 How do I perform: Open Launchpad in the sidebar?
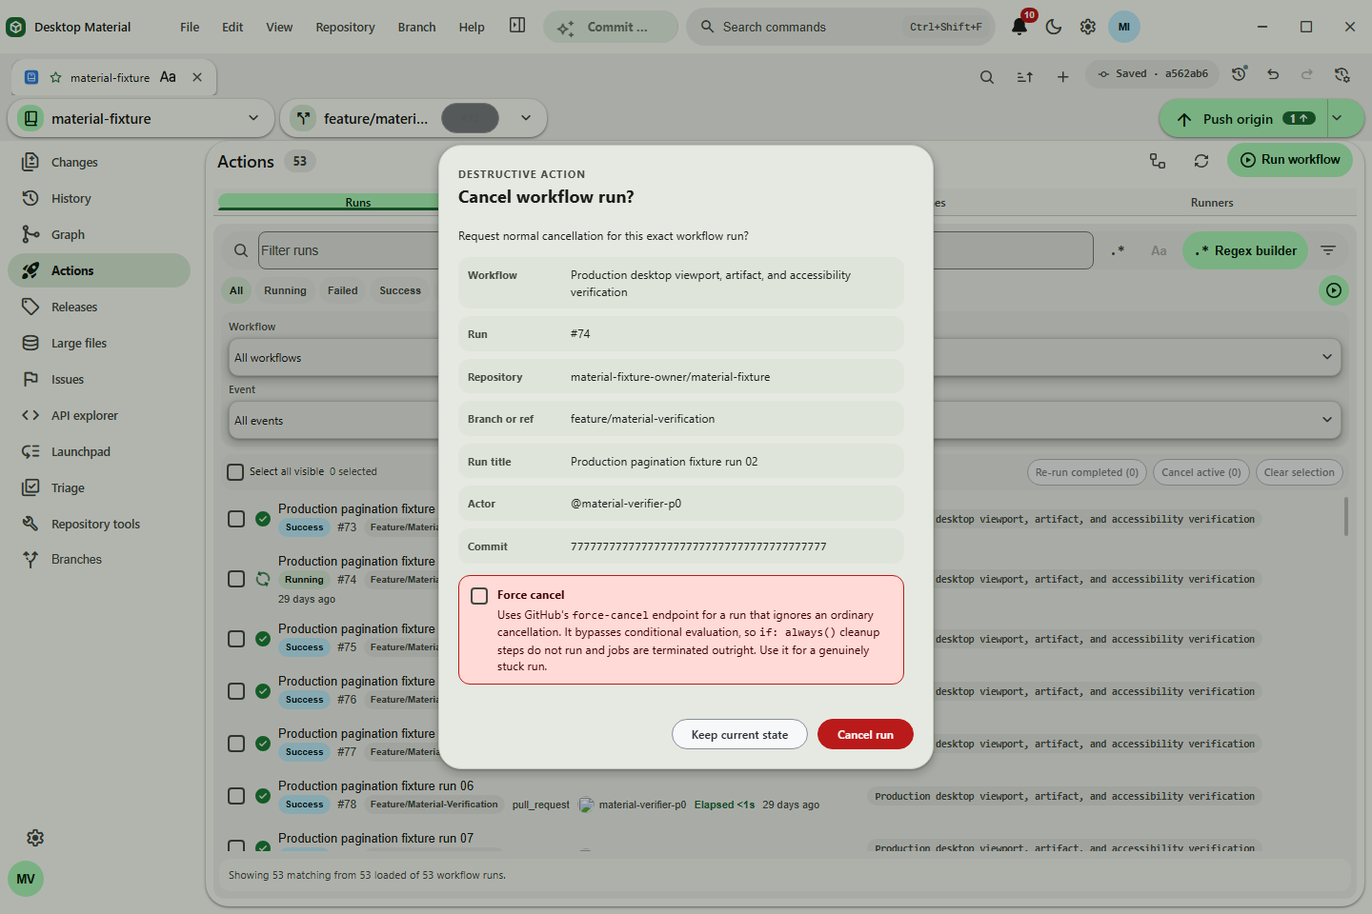[99, 451]
